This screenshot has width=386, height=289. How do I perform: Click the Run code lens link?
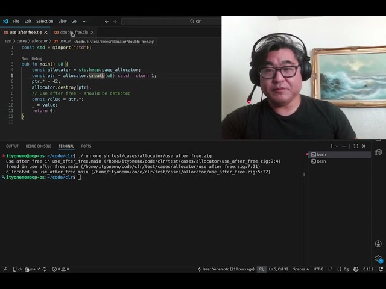pos(25,58)
